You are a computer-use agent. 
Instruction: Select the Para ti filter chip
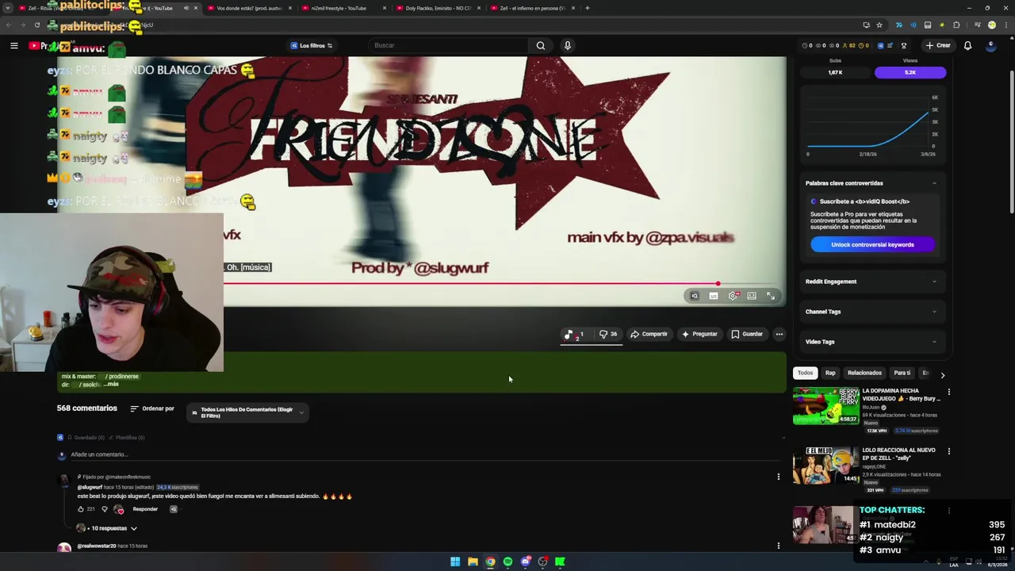coord(902,373)
